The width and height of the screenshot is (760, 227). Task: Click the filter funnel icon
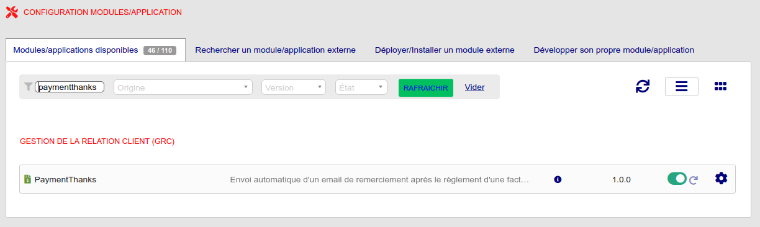click(28, 87)
